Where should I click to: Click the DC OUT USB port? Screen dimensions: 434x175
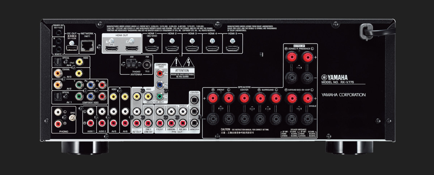[x=72, y=48]
